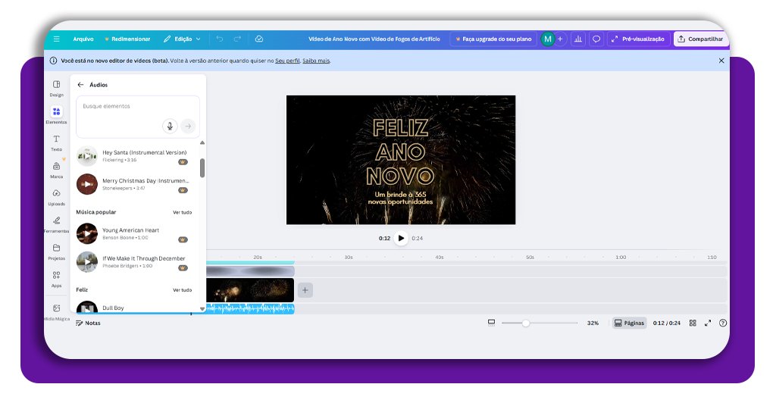Viewport: 776px width, 406px height.
Task: Select Young American Heart track title
Action: (x=130, y=230)
